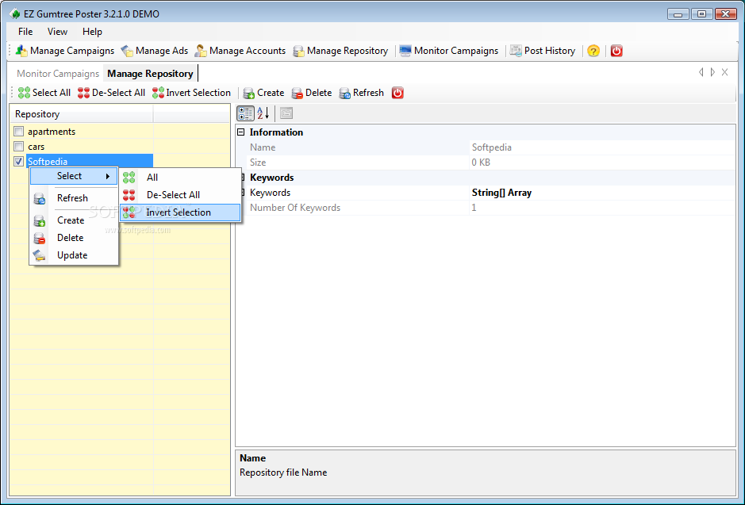Collapse the Keywords category section

(x=242, y=178)
